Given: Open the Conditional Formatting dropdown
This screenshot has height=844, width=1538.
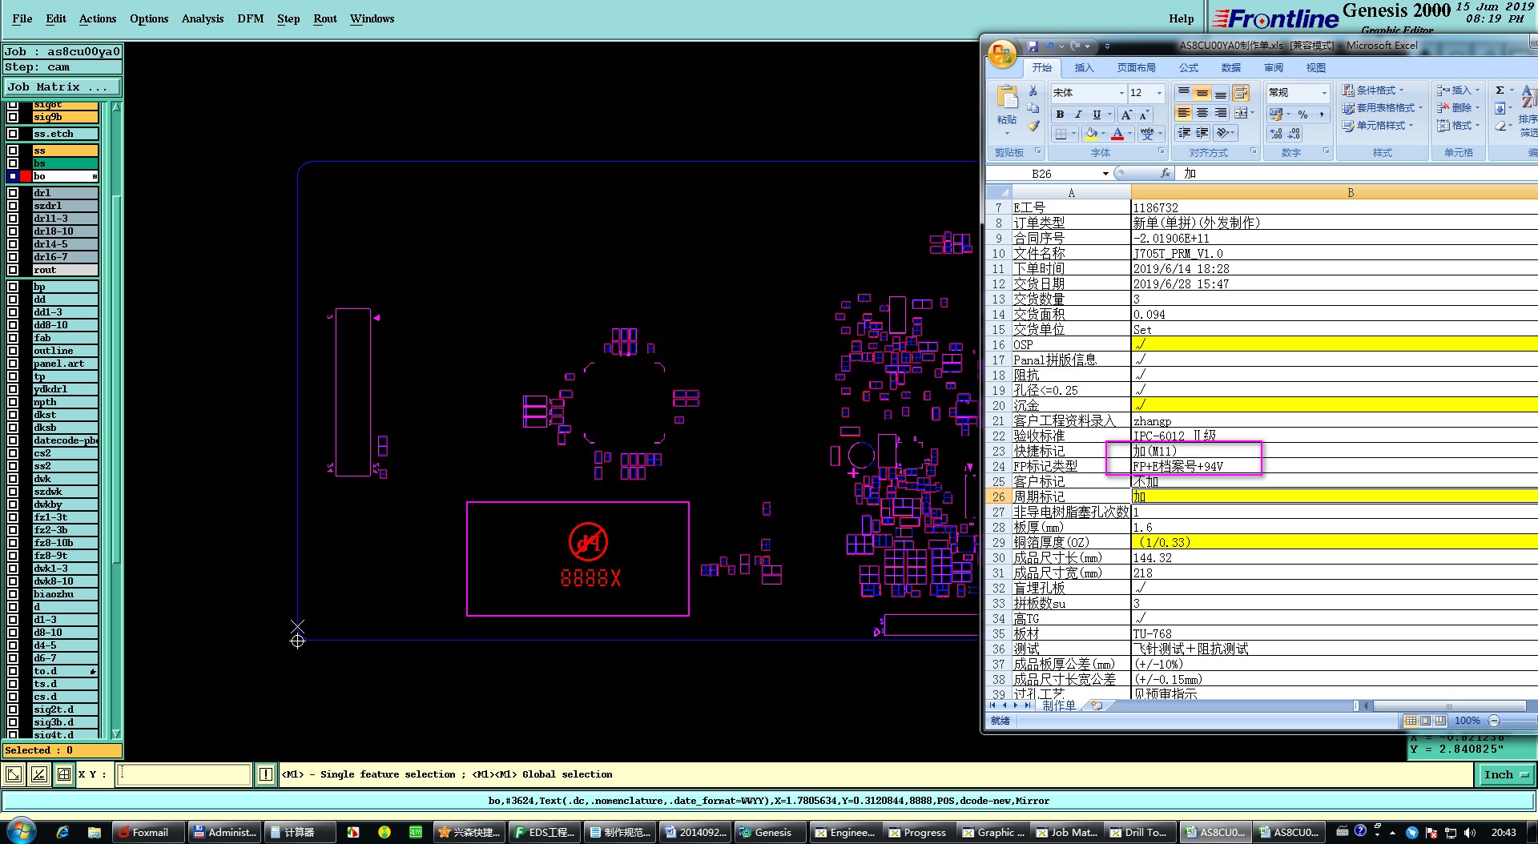Looking at the screenshot, I should coord(1373,90).
